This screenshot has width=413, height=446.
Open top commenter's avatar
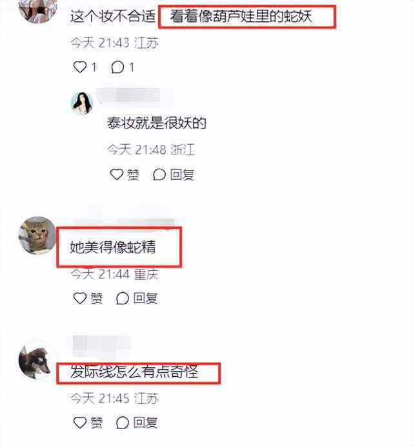38,10
